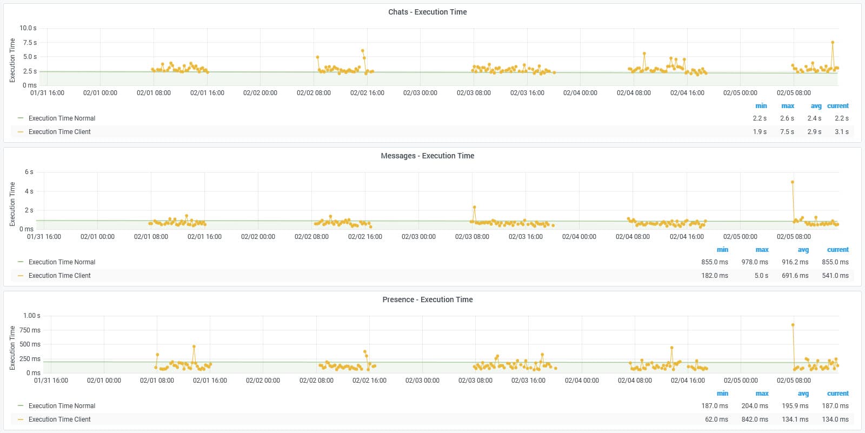Viewport: 865px width, 433px height.
Task: Sort Chats legend by max column
Action: (x=787, y=106)
